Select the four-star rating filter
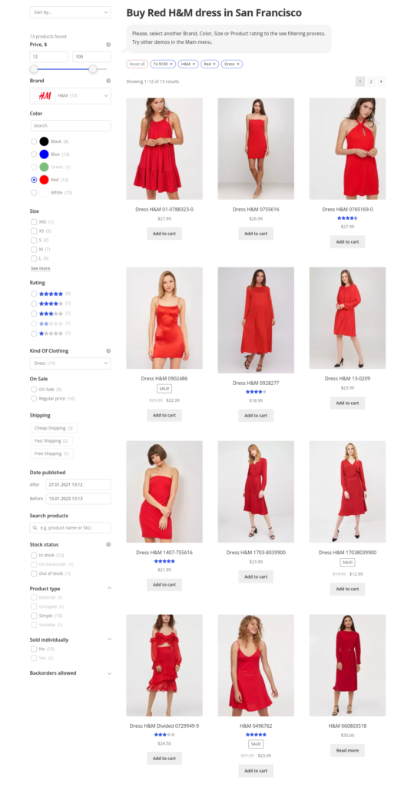 point(34,304)
